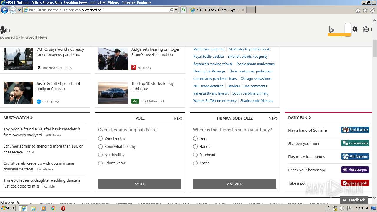Select Forehead quiz answer
Screen dimensions: 377x212
[x=195, y=155]
